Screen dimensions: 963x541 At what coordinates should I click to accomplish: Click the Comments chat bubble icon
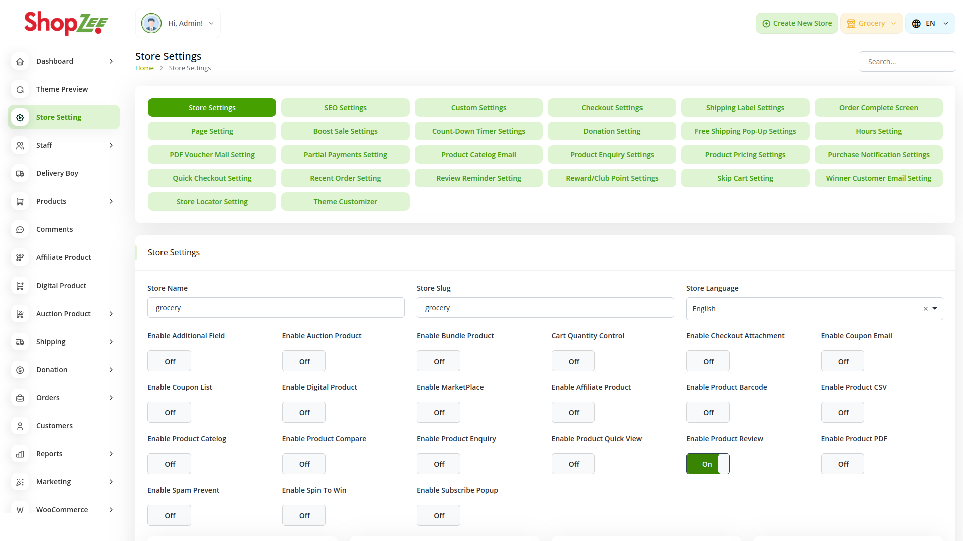pos(20,229)
